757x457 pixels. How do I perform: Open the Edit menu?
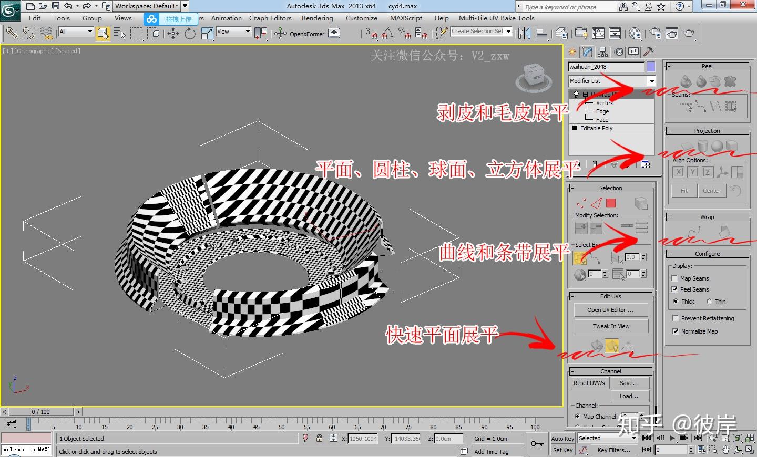click(x=35, y=18)
